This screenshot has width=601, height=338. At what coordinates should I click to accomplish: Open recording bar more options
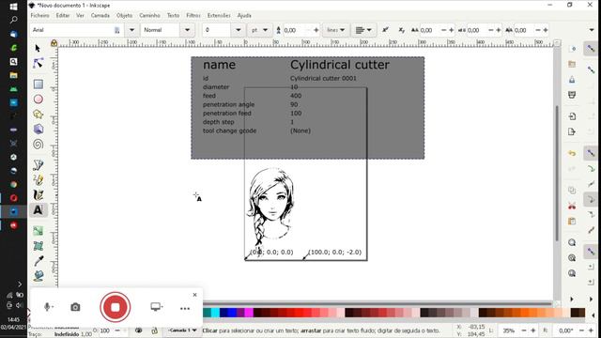coord(185,309)
